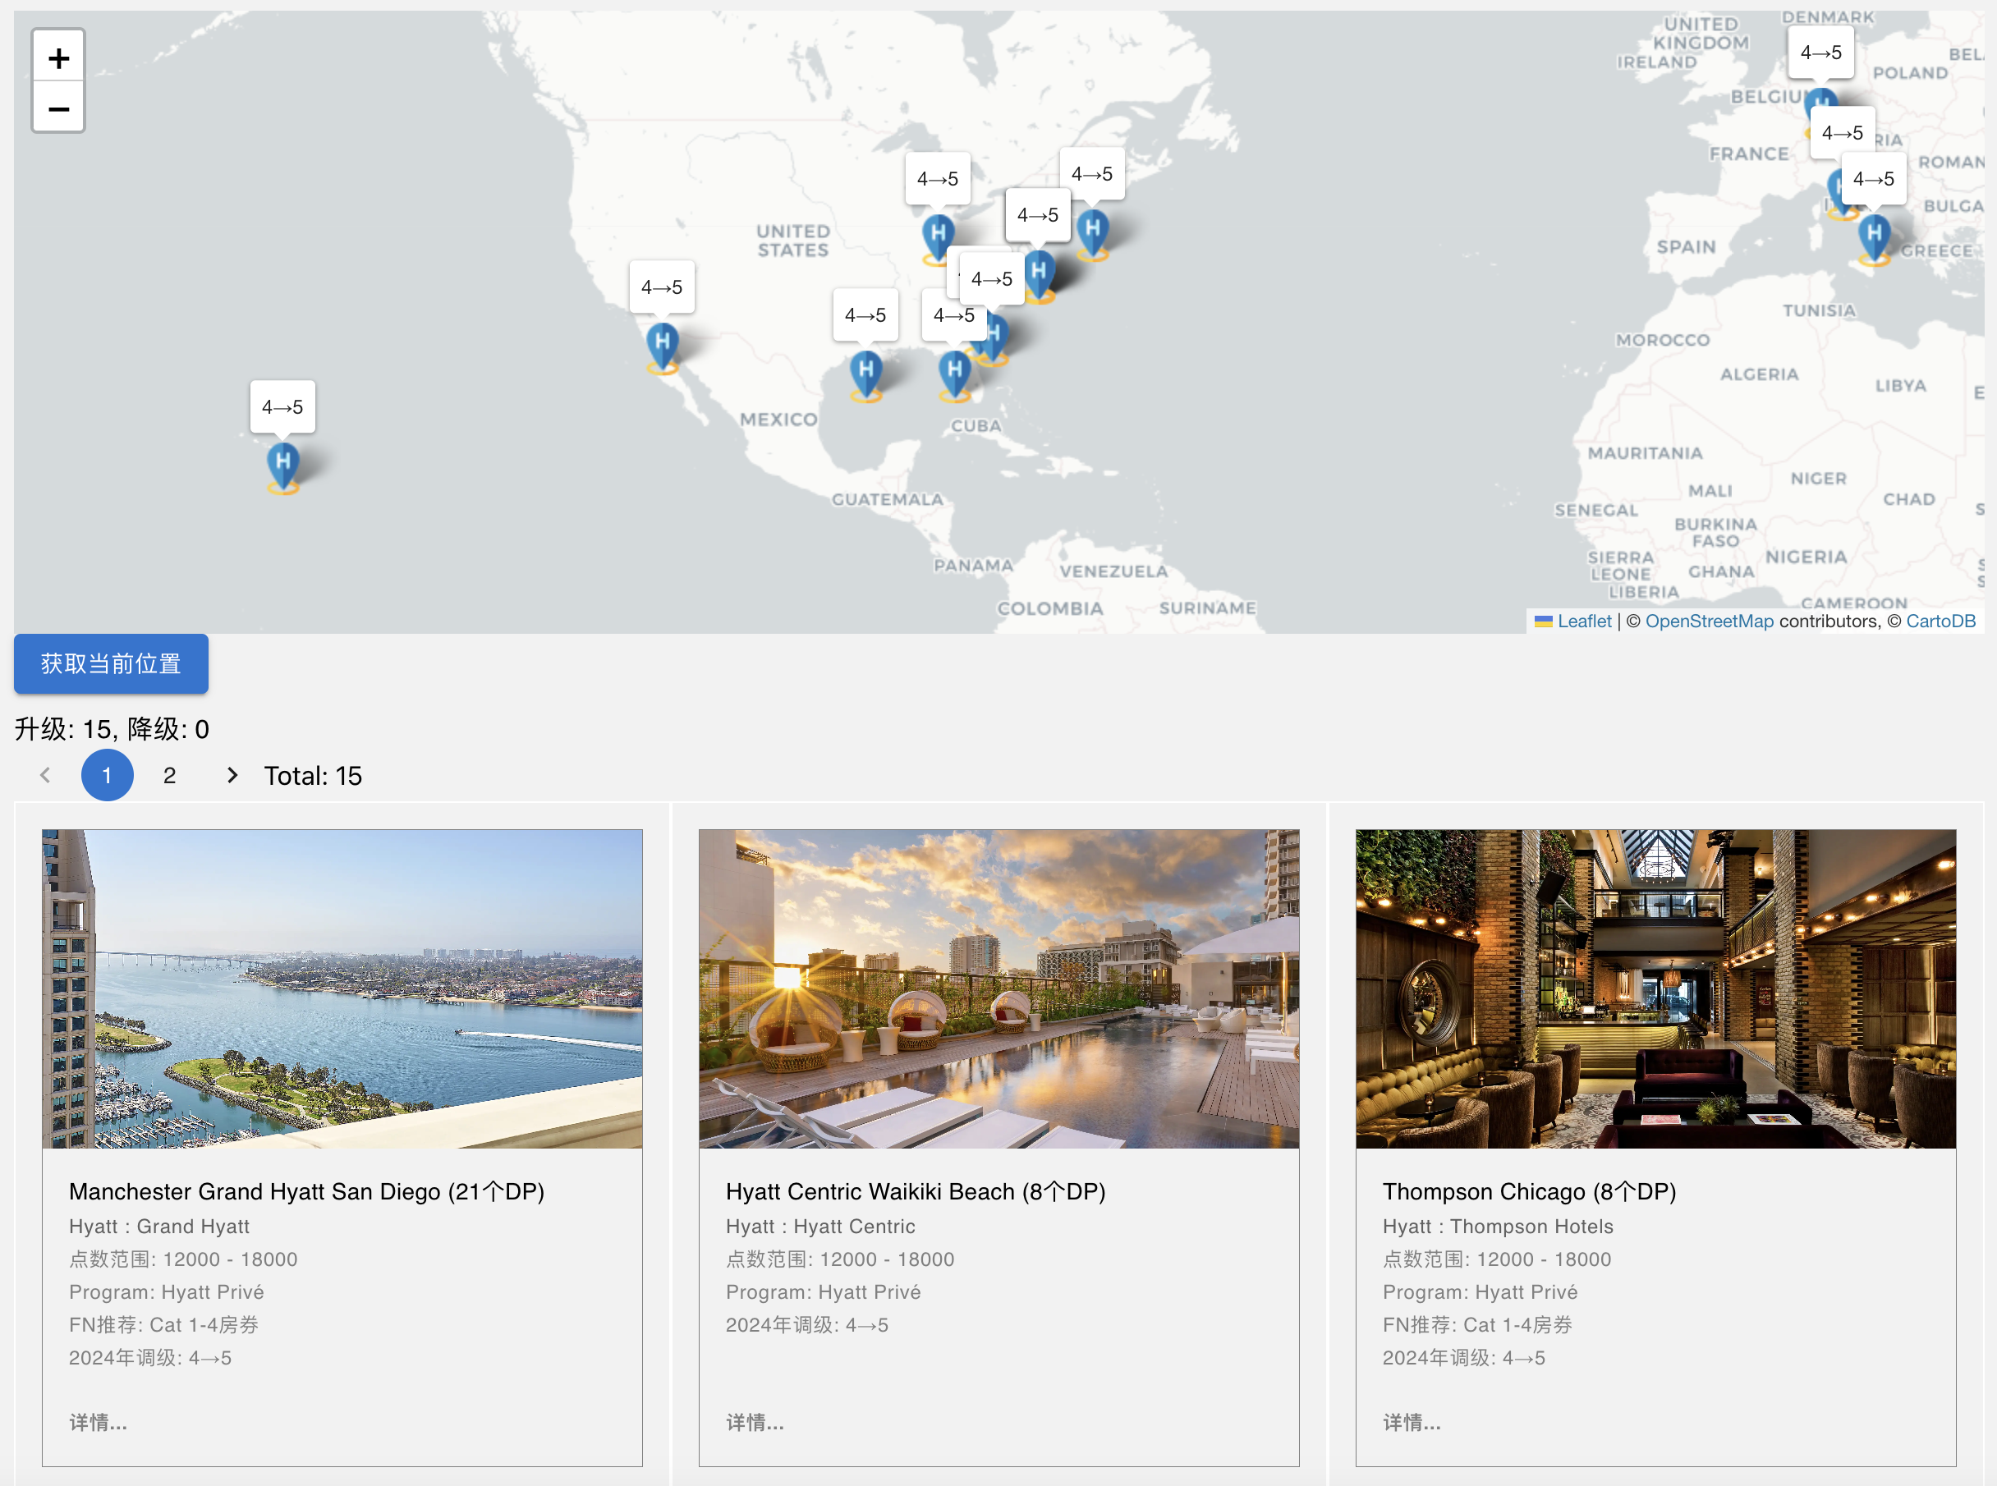The height and width of the screenshot is (1486, 1997).
Task: Click 'Hyatt : Thompson Hotels' brand text
Action: [x=1498, y=1226]
